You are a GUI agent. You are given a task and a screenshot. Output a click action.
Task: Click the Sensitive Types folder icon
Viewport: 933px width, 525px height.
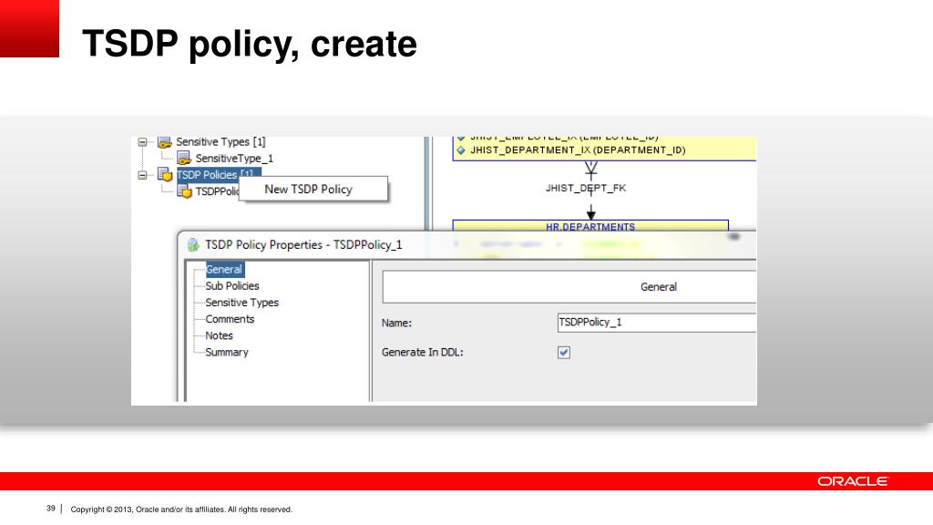(x=165, y=142)
